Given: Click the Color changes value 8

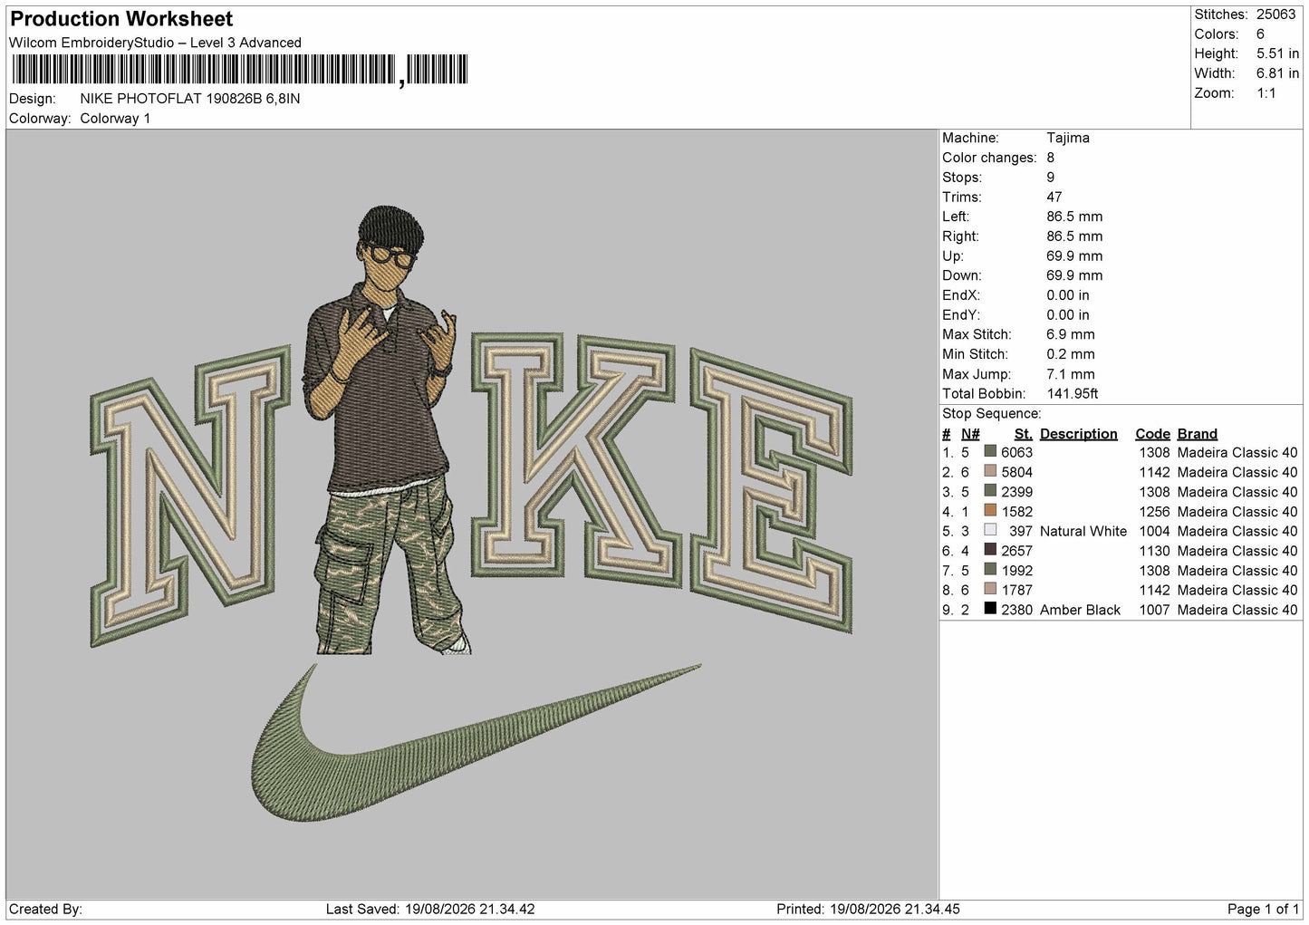Looking at the screenshot, I should pos(1051,158).
